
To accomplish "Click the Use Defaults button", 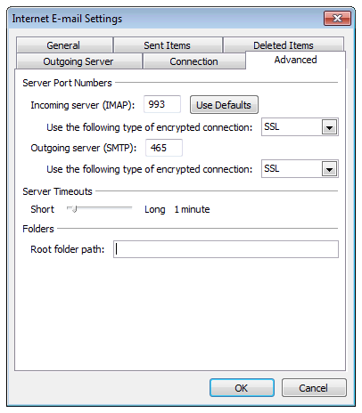I will [224, 105].
